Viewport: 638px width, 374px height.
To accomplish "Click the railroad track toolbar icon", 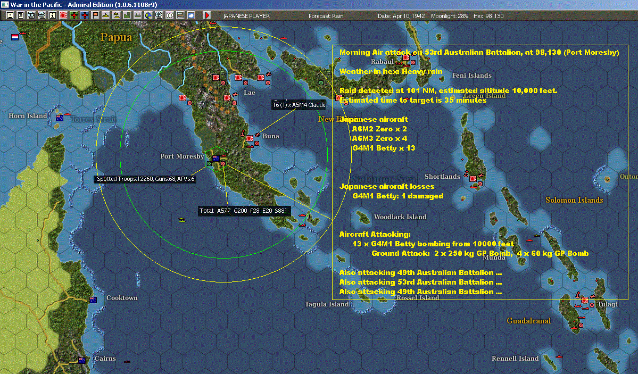I will [x=180, y=15].
